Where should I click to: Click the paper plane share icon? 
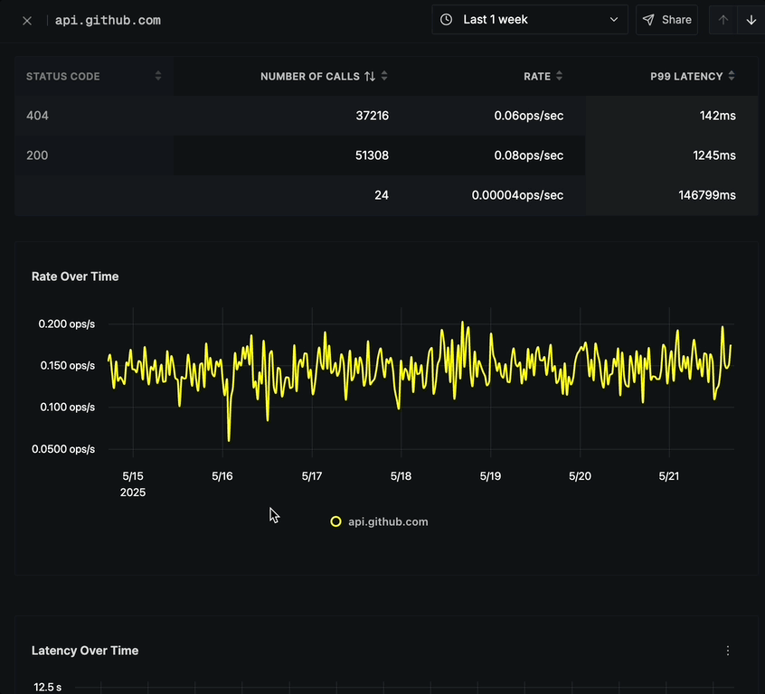(x=648, y=20)
